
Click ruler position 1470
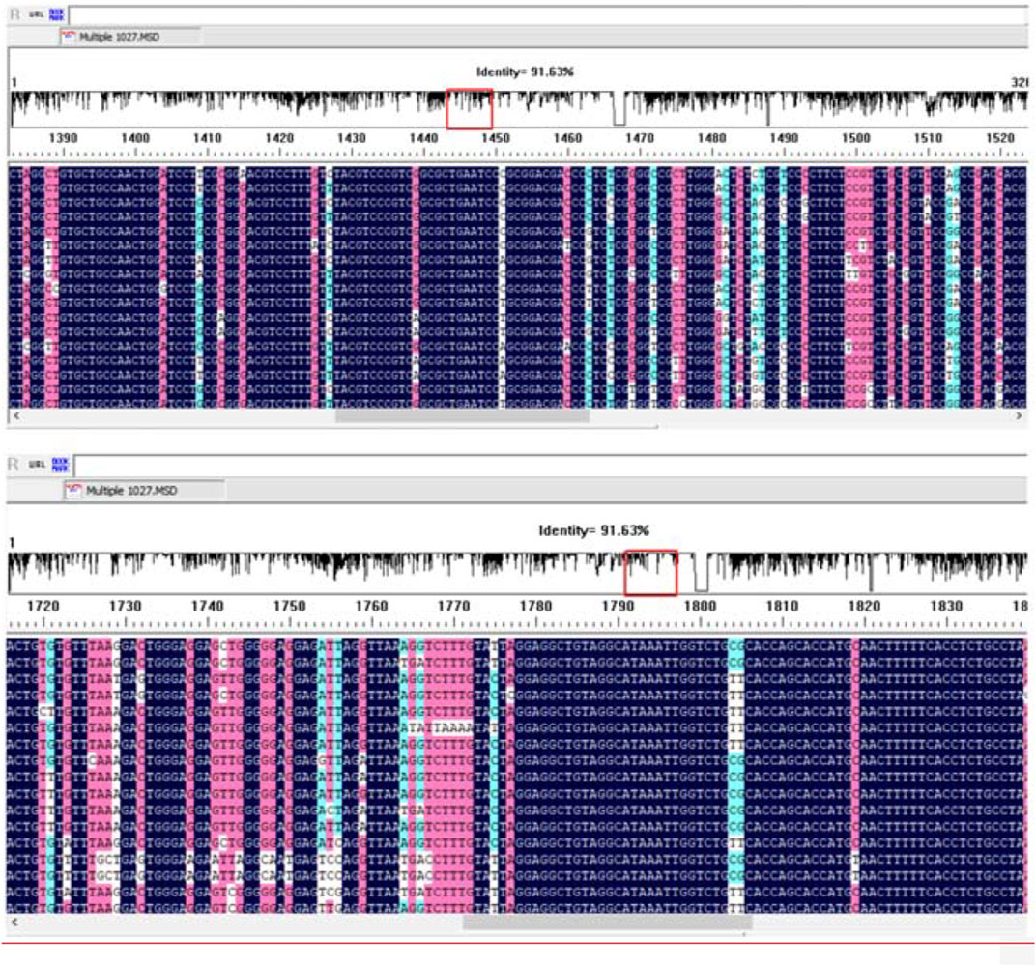pyautogui.click(x=639, y=138)
